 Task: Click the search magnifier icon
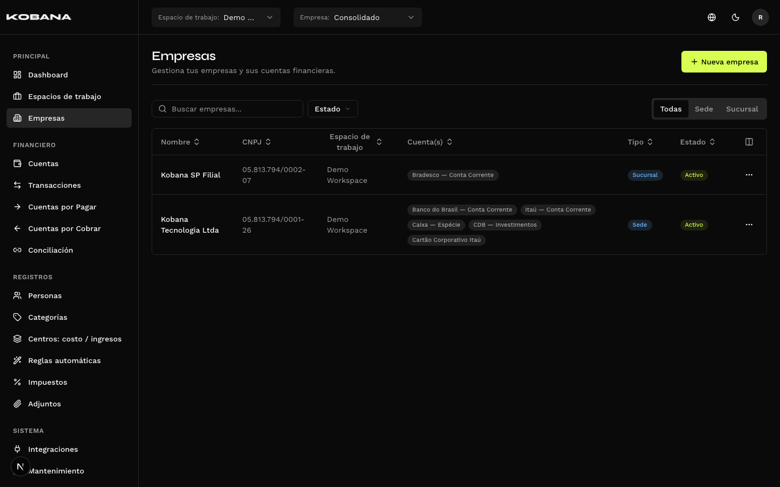(162, 109)
